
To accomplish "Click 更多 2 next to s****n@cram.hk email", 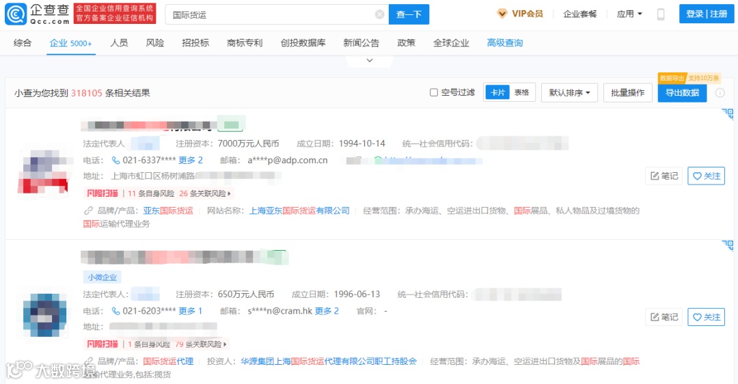I will 327,311.
